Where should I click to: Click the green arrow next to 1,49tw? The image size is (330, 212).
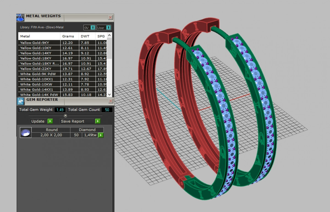click(101, 135)
